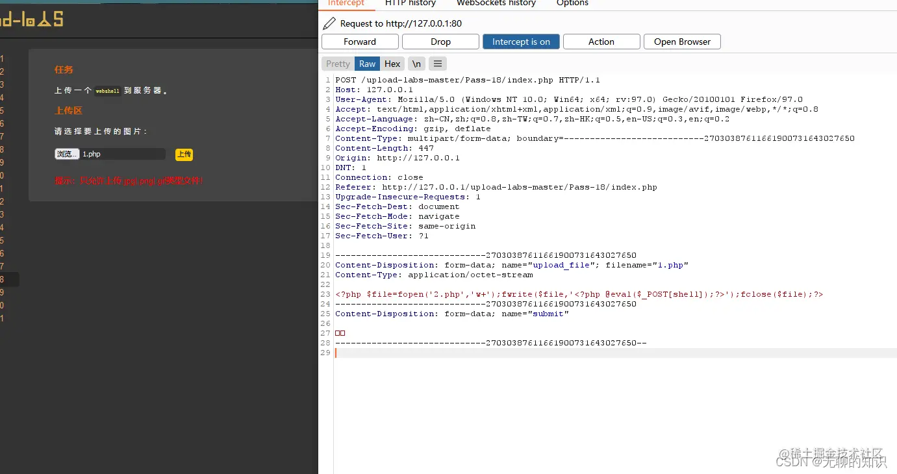Click the red 提示 warning text
897x474 pixels.
click(x=129, y=181)
